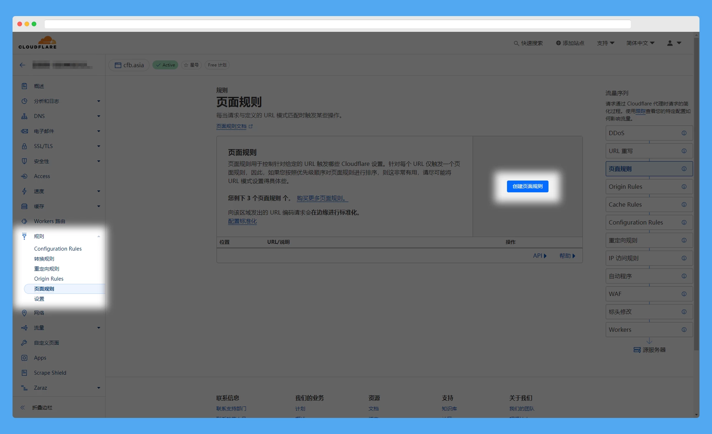
Task: Select Origin Rules in sidebar submenu
Action: 49,279
